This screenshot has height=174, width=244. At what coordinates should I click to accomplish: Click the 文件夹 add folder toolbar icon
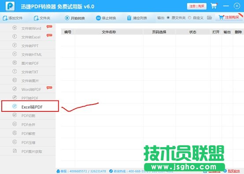coord(36,18)
